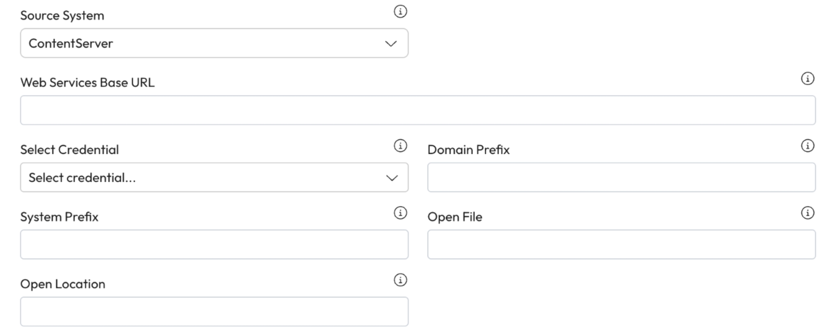Select the System Prefix input field
The image size is (828, 334).
click(214, 245)
